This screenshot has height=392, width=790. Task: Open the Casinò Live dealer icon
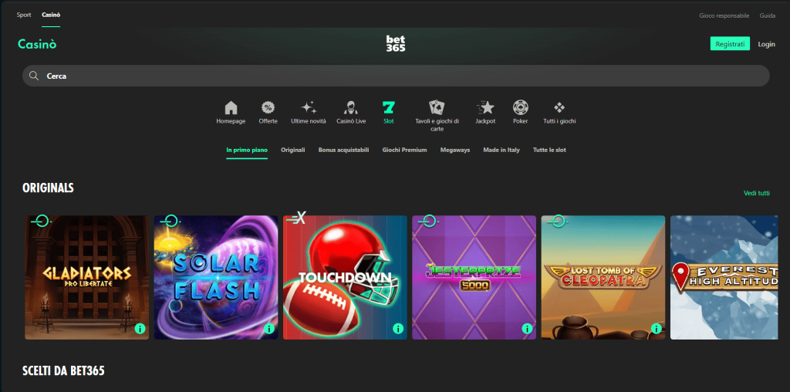351,107
